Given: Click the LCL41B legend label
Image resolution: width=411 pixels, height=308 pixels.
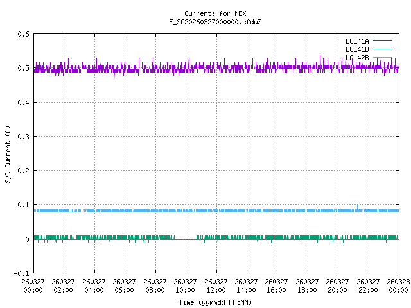Looking at the screenshot, I should point(356,49).
